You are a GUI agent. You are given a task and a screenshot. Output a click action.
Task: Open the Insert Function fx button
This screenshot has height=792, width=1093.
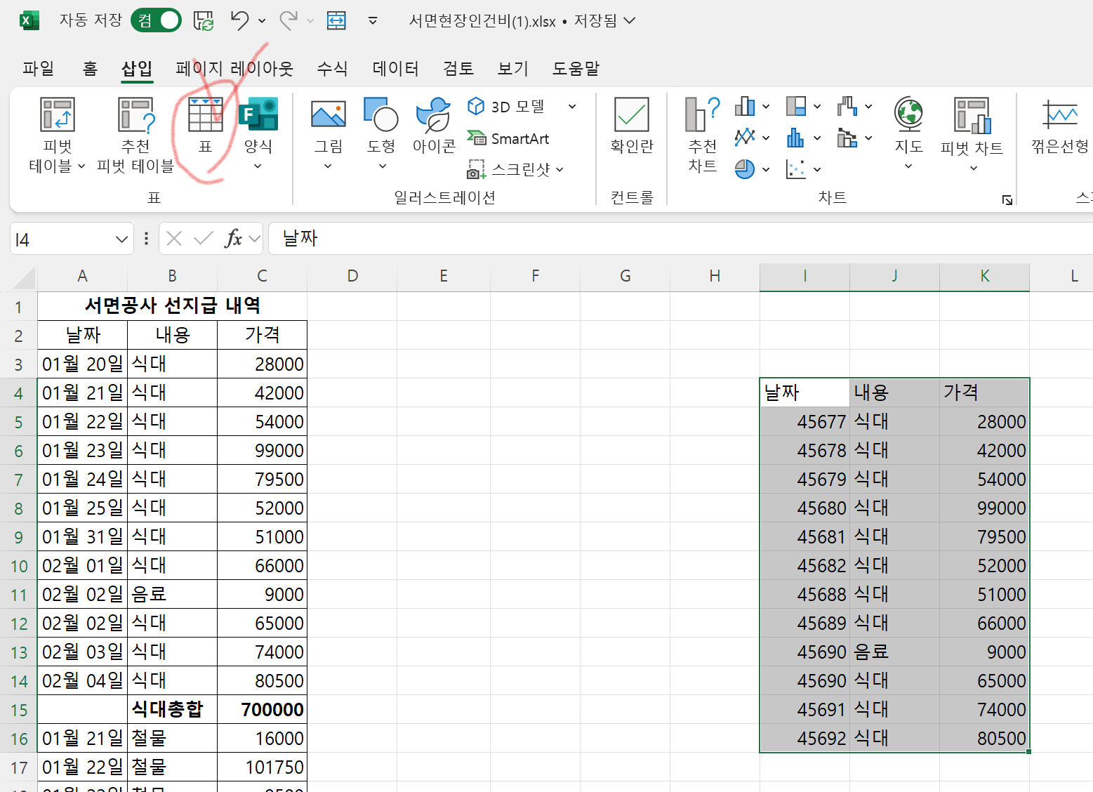[234, 239]
